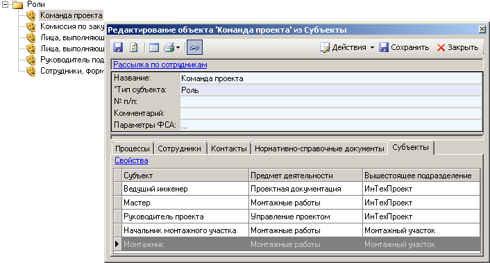Screen dimensions: 490x263
Task: Sort by the Субъект column header
Action: pos(185,176)
